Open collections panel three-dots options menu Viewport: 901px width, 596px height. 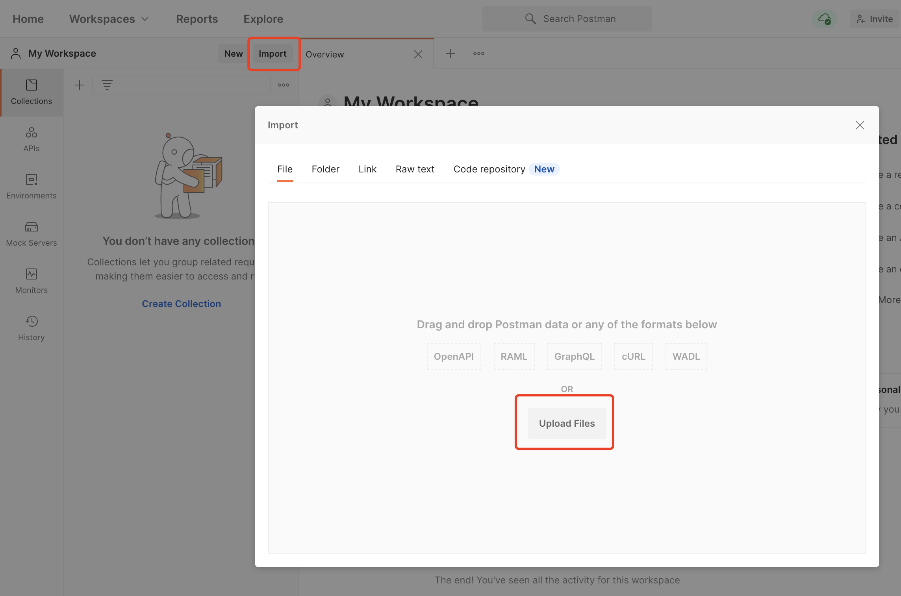284,85
